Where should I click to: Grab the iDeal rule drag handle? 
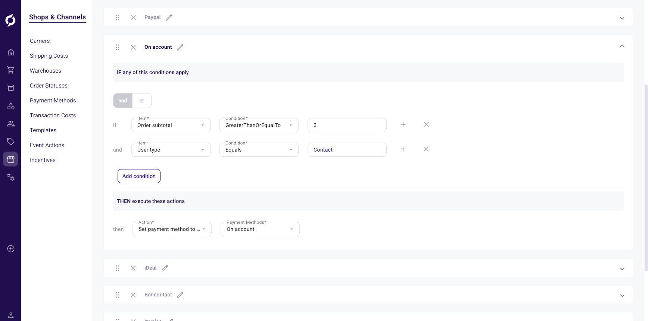click(118, 268)
